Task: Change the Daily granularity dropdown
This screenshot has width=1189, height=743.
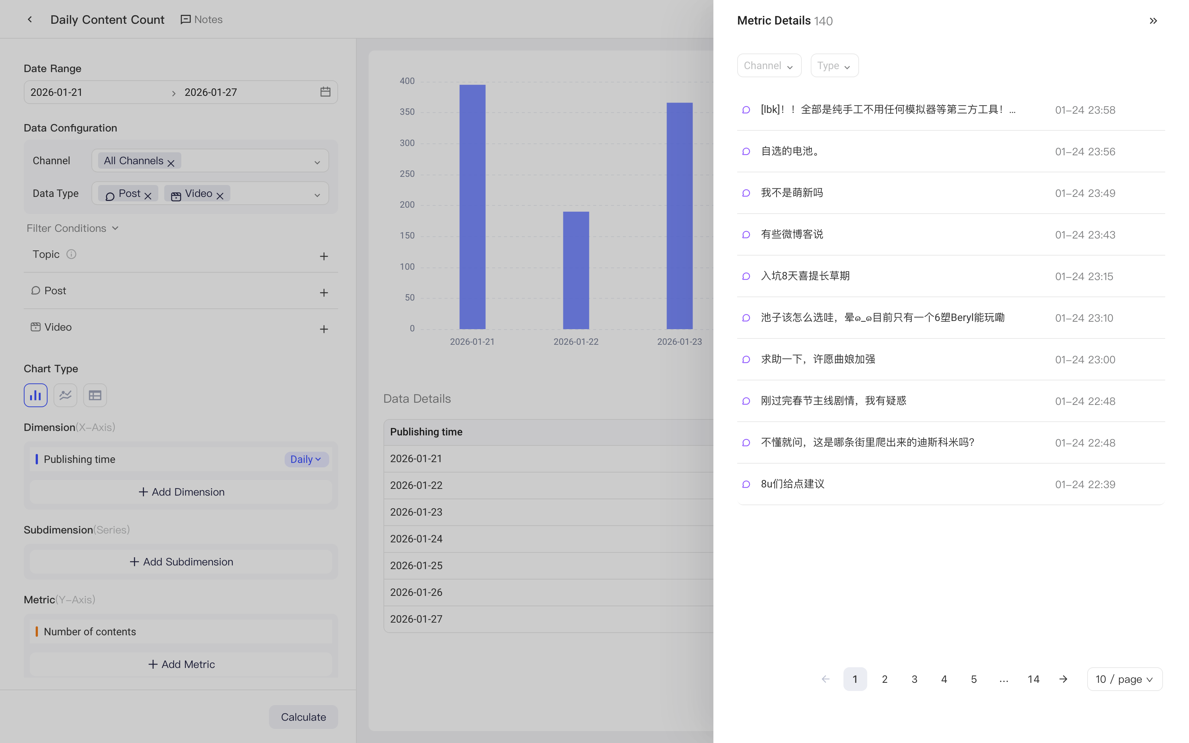Action: (x=306, y=459)
